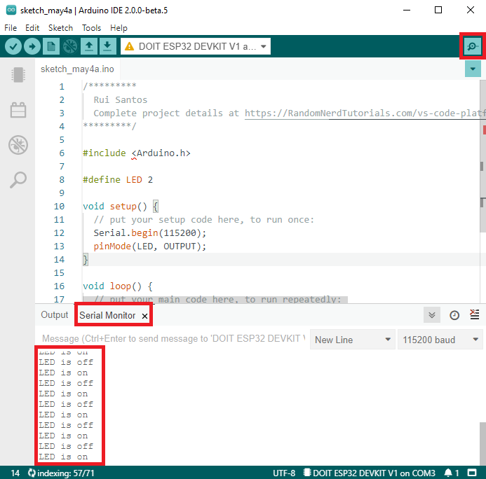This screenshot has width=486, height=479.
Task: Click the indexing progress status item
Action: pos(60,473)
